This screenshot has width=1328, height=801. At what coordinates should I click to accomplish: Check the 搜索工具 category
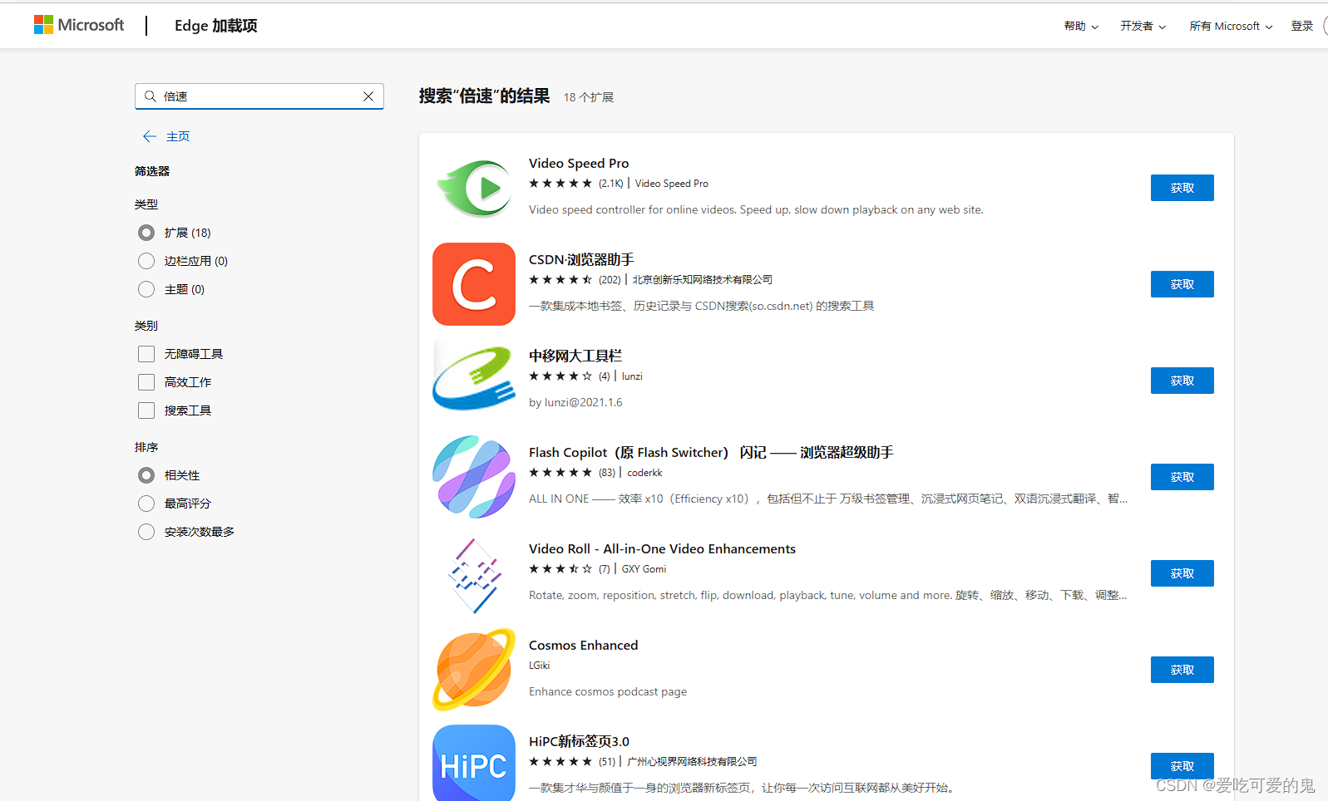tap(146, 410)
